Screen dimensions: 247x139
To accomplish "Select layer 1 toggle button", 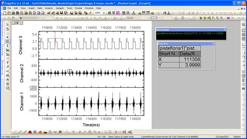I will [14, 23].
